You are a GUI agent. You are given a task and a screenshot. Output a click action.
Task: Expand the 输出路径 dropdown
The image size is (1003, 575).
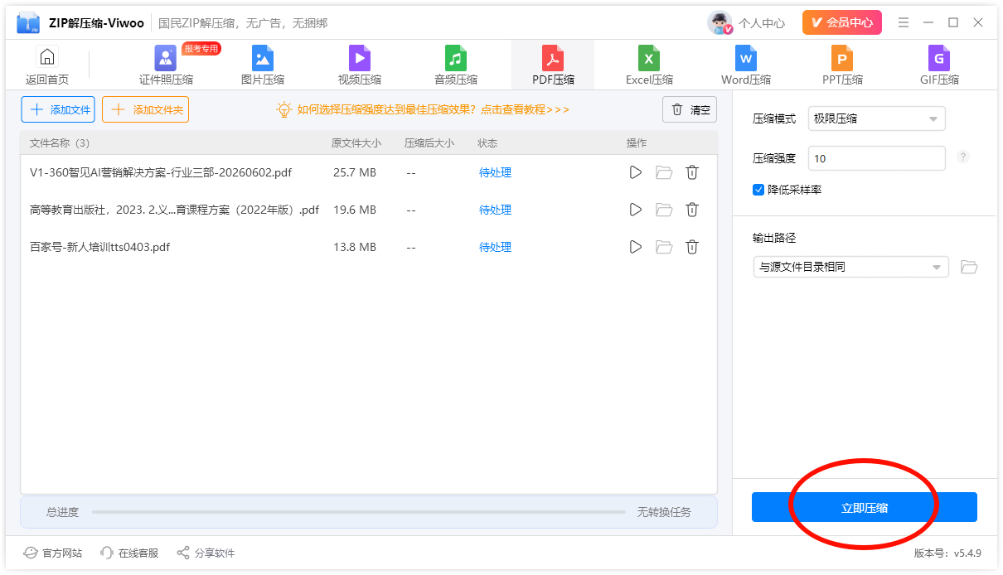coord(850,267)
